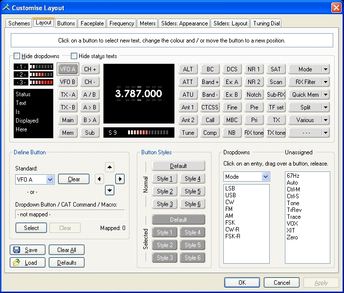
Task: Click the left arrow move button
Action: [x=99, y=179]
